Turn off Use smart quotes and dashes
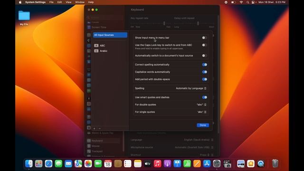 (x=204, y=97)
